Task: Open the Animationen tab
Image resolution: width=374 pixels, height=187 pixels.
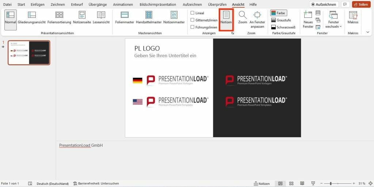Action: 123,4
